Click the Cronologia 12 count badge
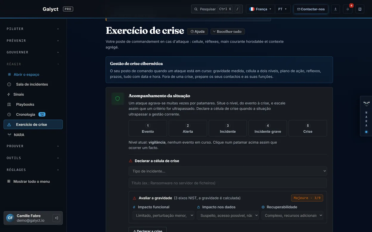 (x=42, y=115)
